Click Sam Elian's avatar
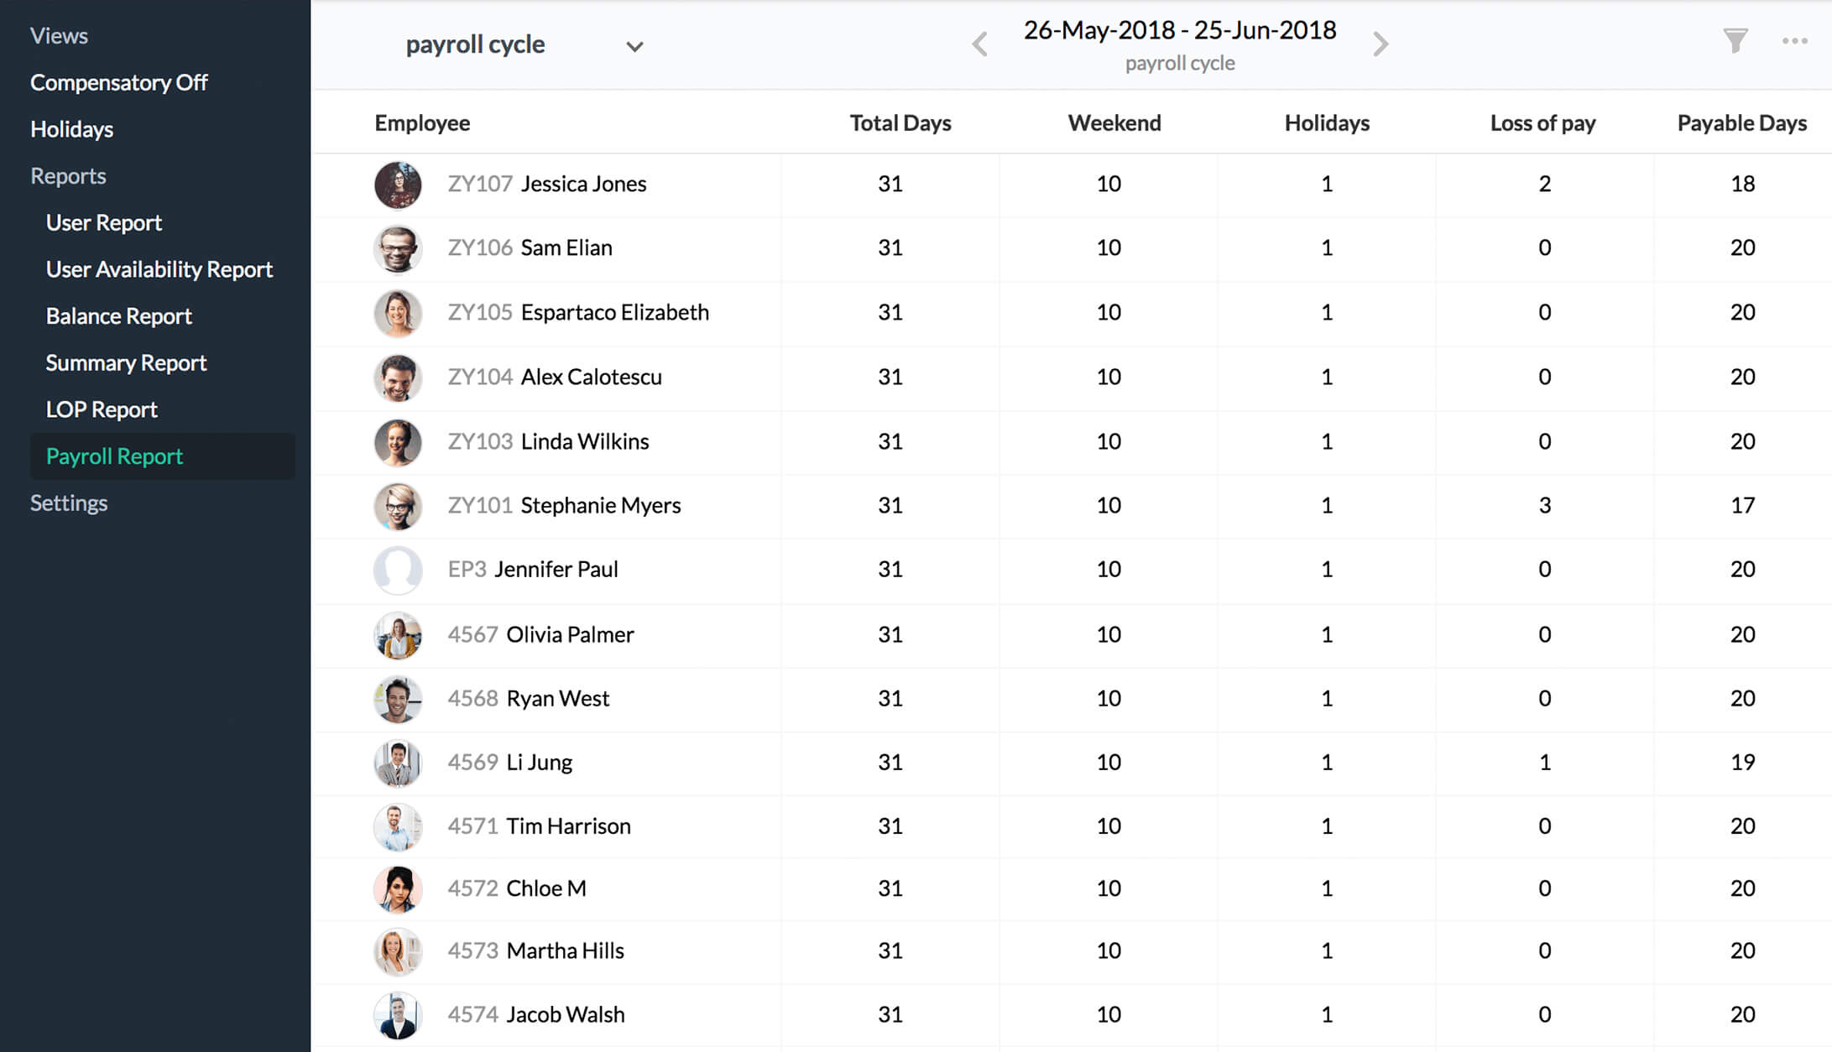 point(398,248)
